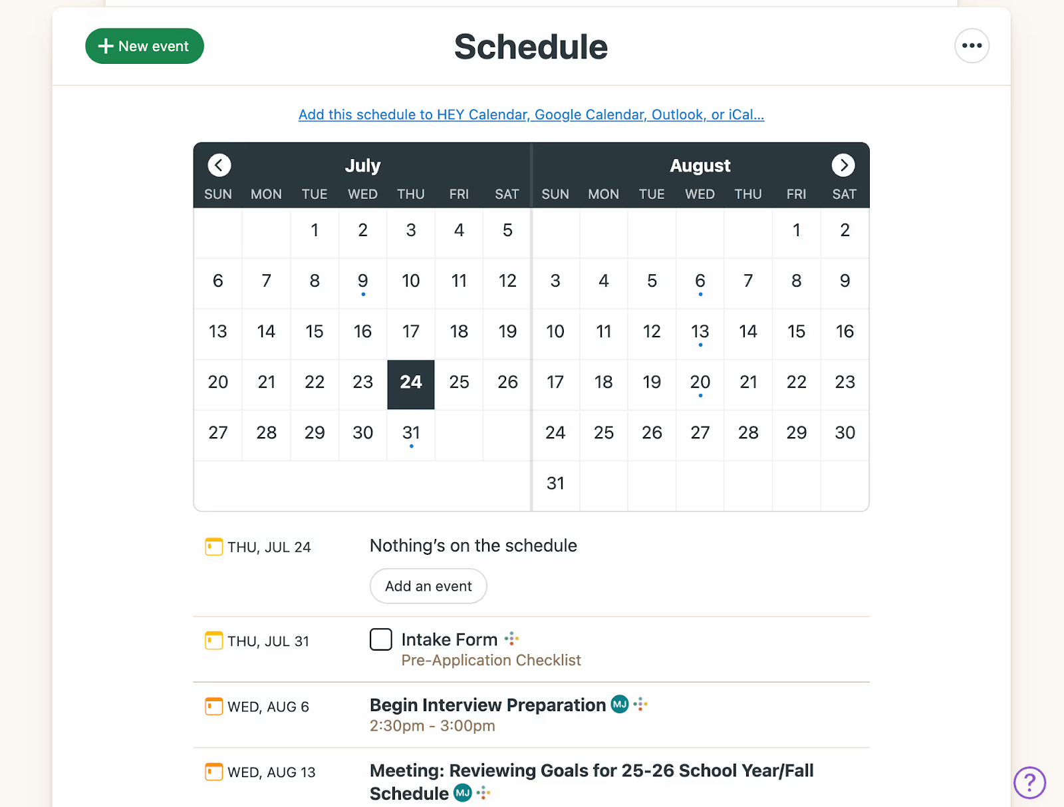Open the help question mark icon
The width and height of the screenshot is (1064, 807).
[x=1029, y=783]
